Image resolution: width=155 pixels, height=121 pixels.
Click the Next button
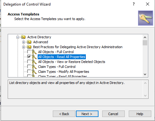[x=87, y=114]
